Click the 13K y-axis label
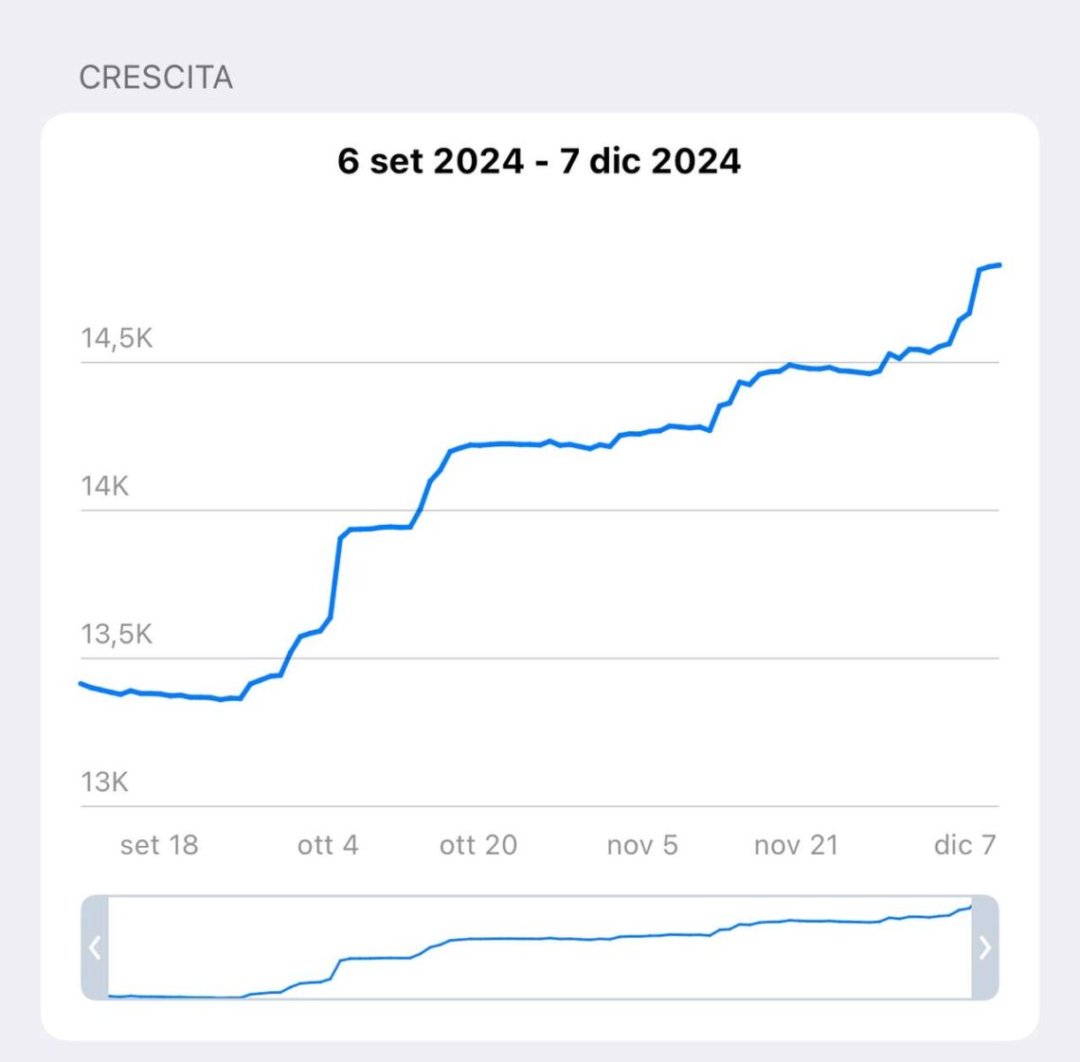 104,783
